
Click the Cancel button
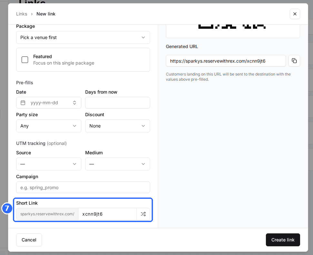coord(29,240)
